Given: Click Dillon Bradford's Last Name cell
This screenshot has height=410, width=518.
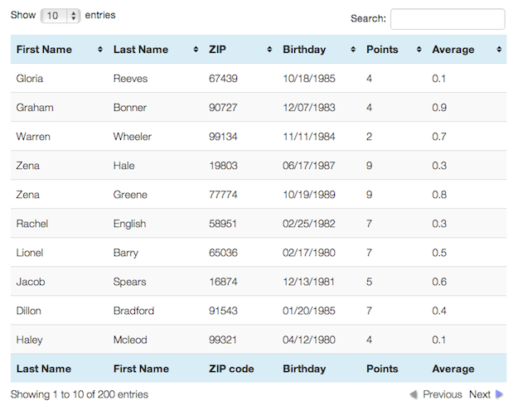Looking at the screenshot, I should [x=133, y=311].
